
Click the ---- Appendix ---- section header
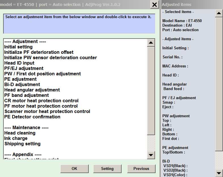(23, 154)
